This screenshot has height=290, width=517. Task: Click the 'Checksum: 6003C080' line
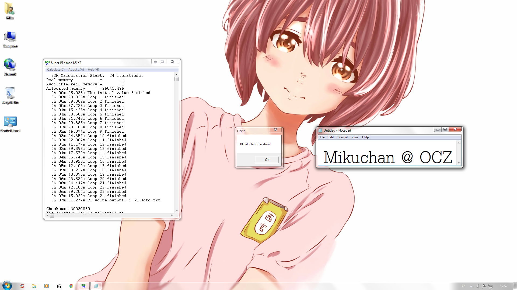tap(68, 209)
